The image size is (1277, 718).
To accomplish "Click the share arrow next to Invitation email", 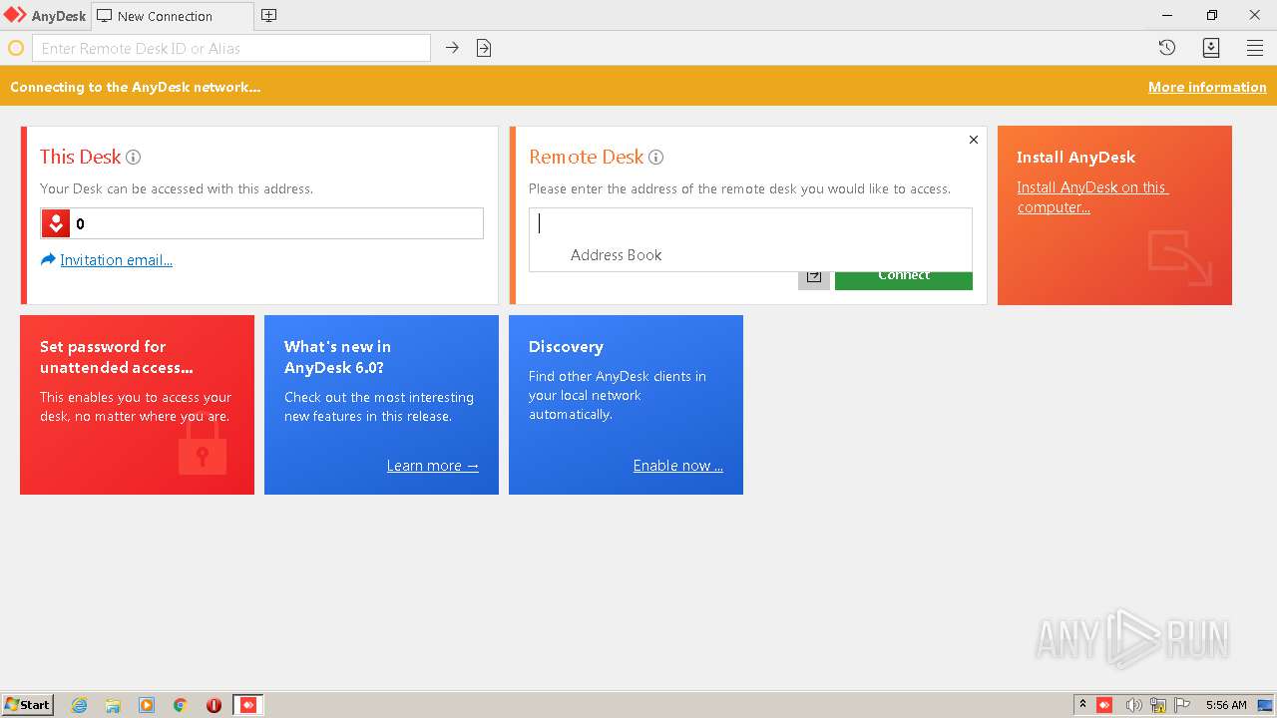I will click(x=48, y=259).
